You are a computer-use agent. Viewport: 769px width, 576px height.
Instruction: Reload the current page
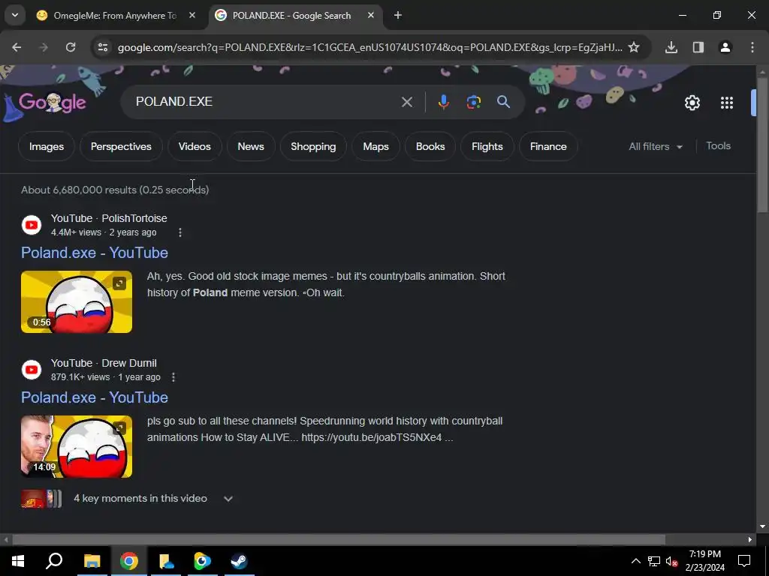click(x=71, y=47)
